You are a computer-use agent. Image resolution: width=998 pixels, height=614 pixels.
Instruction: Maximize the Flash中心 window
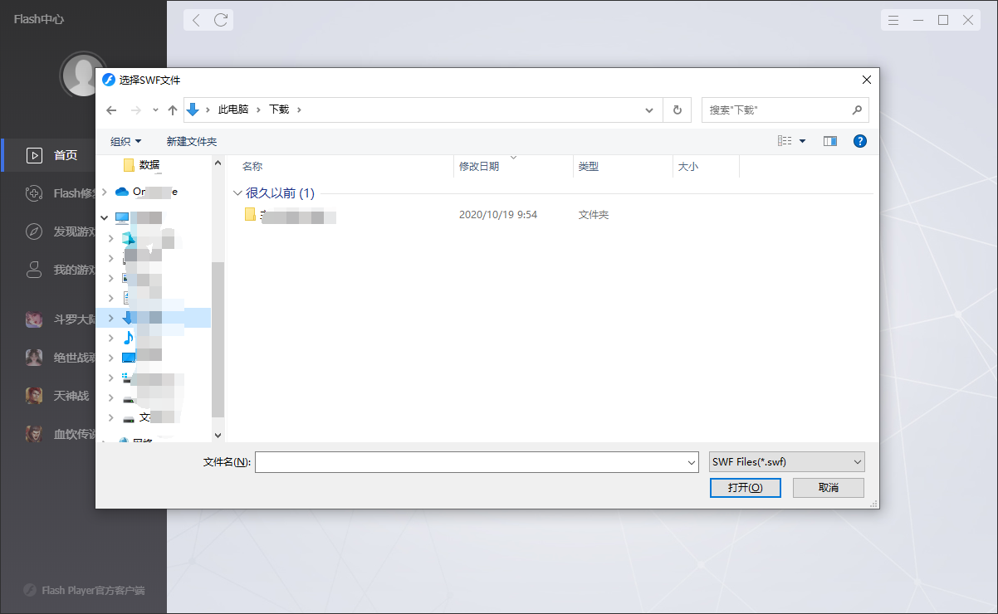coord(943,20)
